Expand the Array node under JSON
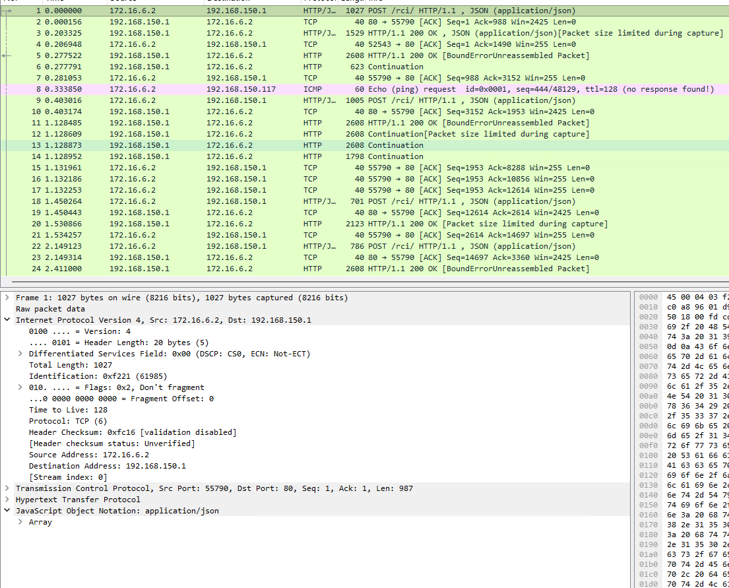This screenshot has width=729, height=588. pyautogui.click(x=21, y=522)
